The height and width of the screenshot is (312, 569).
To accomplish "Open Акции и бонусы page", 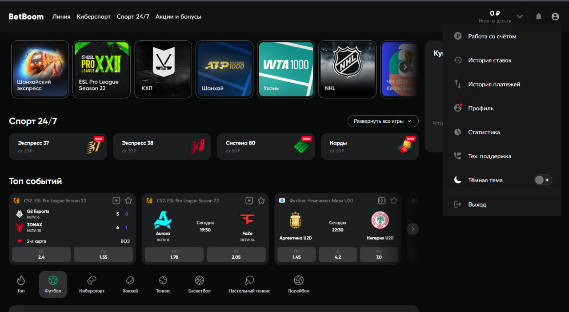I will point(178,16).
